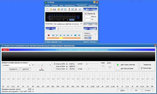
Task: Close the equalizer window
Action: (155, 45)
